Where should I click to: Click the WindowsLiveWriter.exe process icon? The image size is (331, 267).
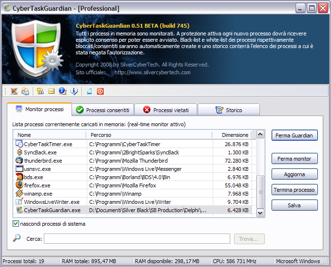click(x=19, y=201)
